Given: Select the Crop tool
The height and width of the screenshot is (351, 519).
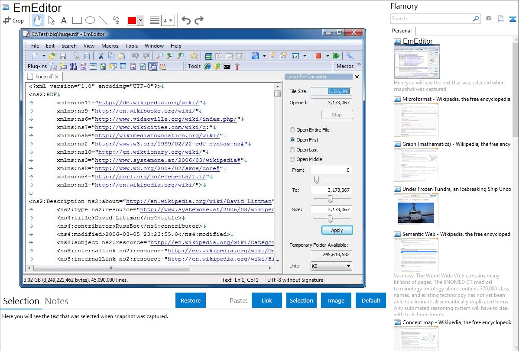Looking at the screenshot, I should click(x=13, y=20).
